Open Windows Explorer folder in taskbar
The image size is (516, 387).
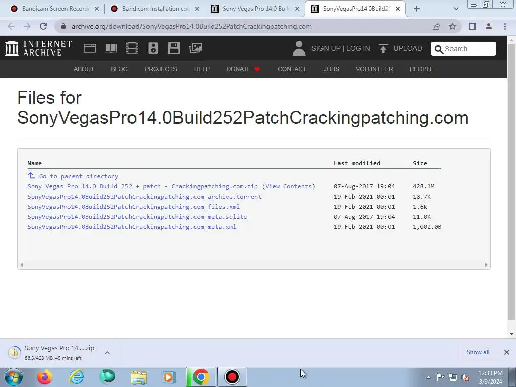139,377
